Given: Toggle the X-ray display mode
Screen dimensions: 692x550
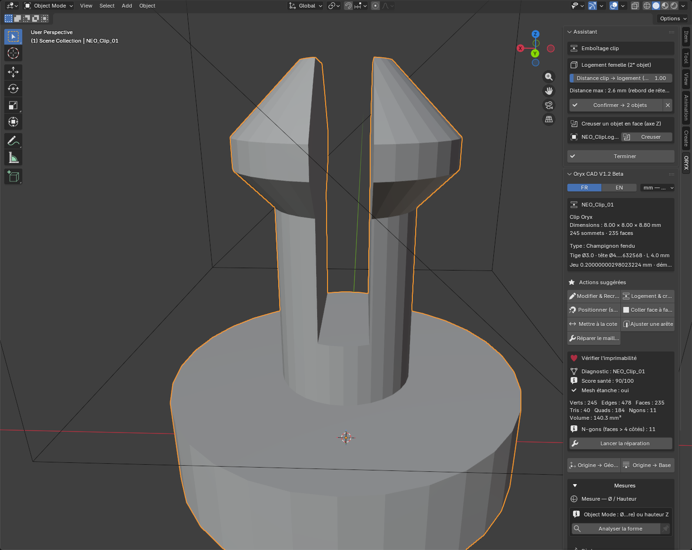Looking at the screenshot, I should pos(635,6).
